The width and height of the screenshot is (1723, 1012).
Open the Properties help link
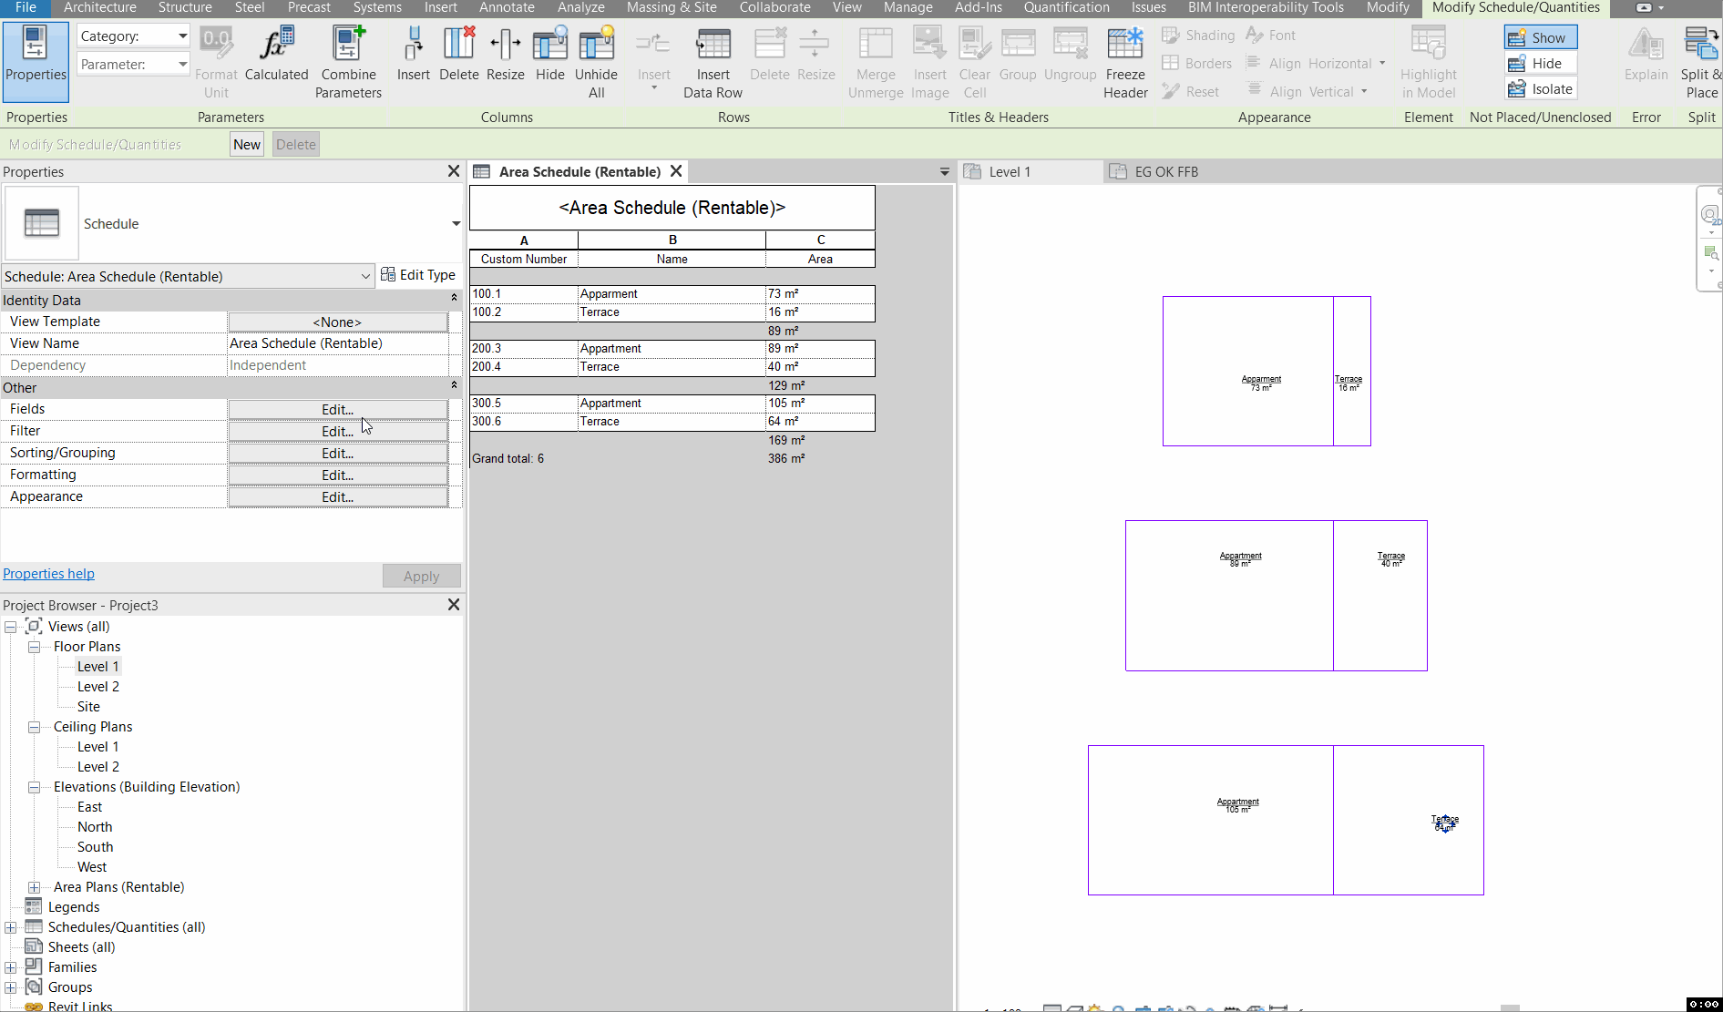point(49,574)
